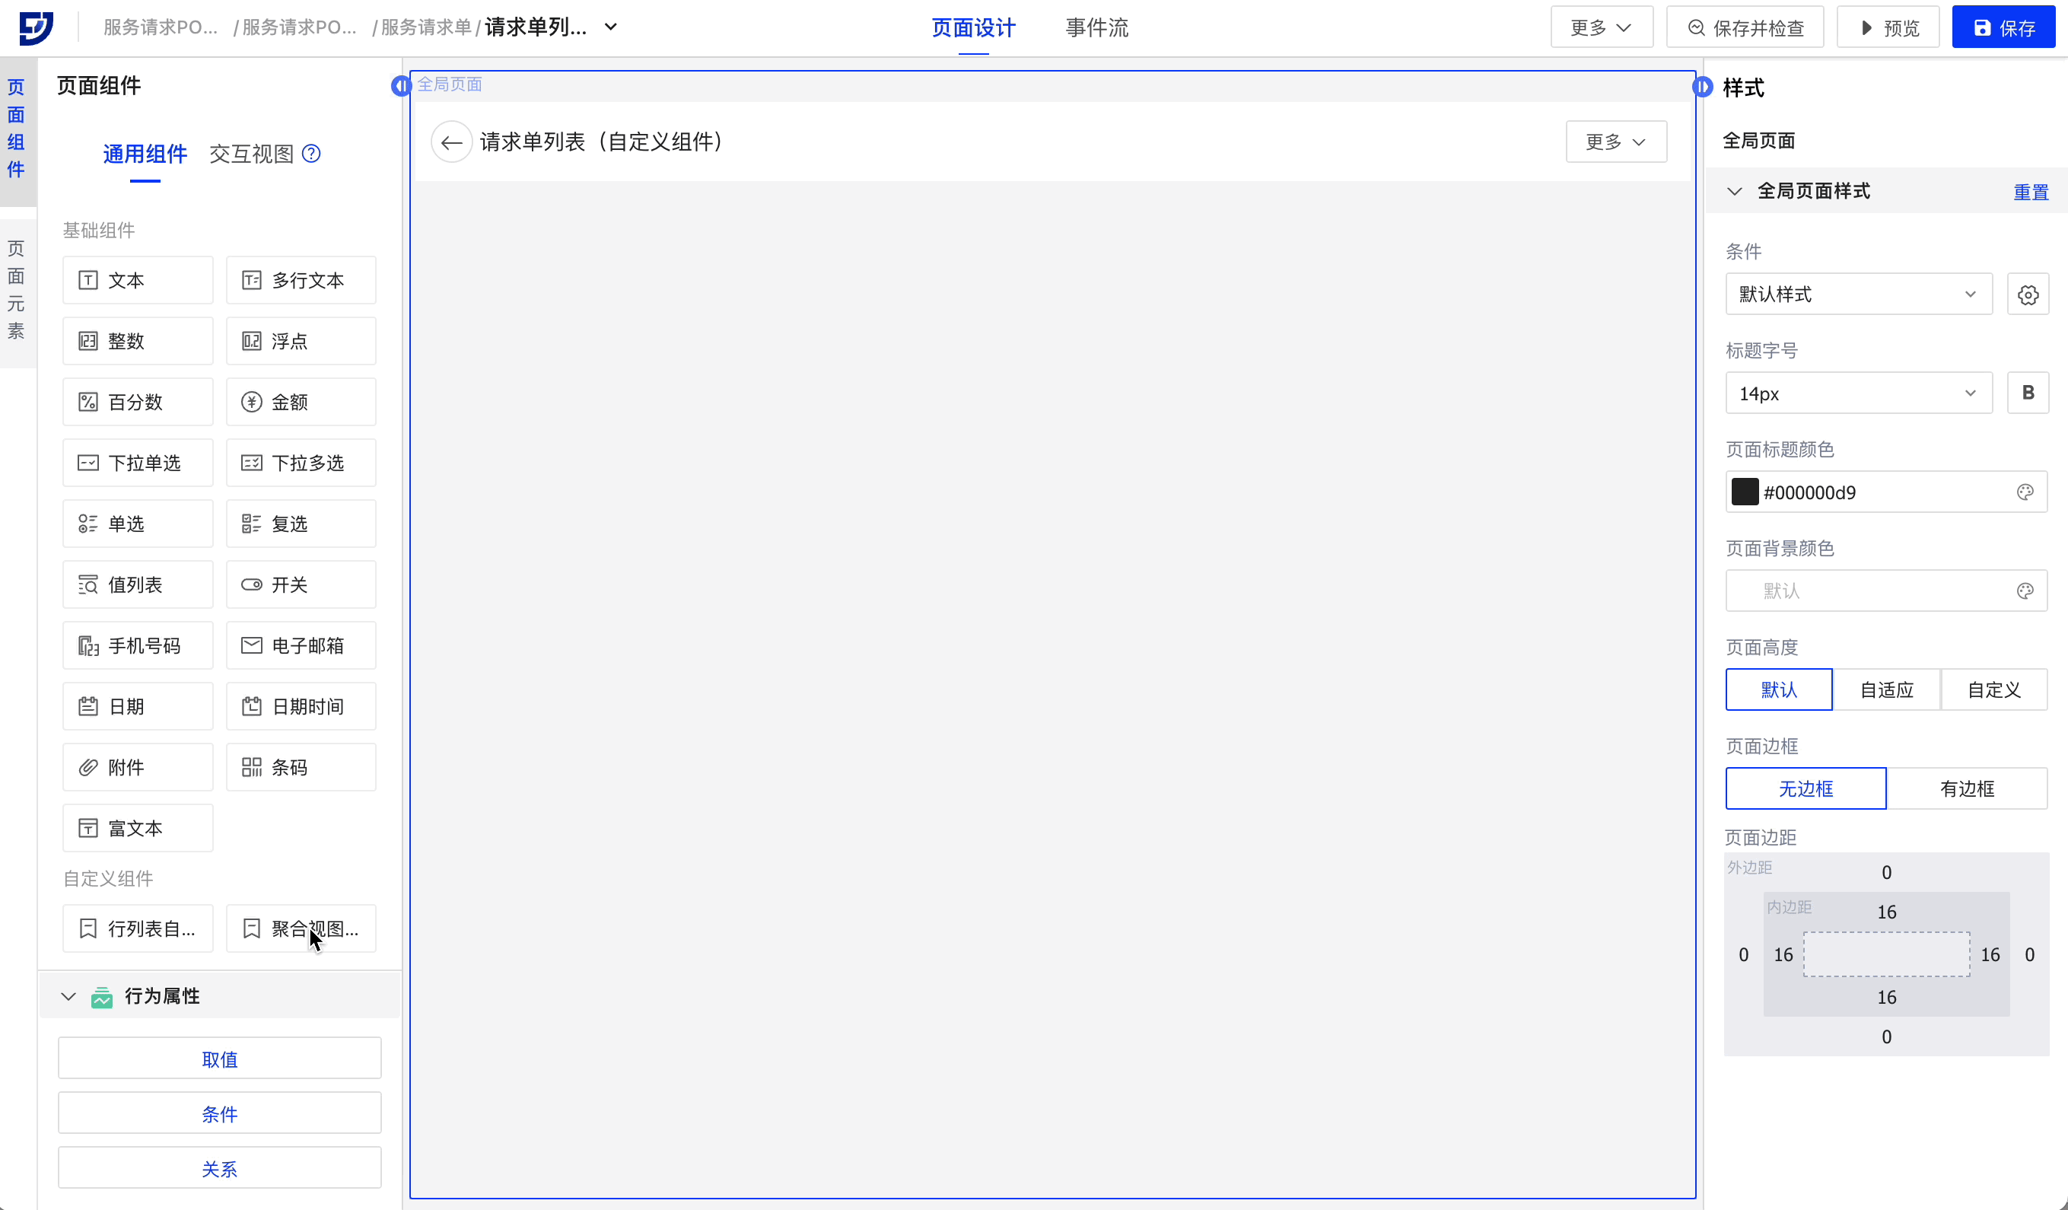Collapse the 行为属性 section
2068x1210 pixels.
(x=69, y=995)
